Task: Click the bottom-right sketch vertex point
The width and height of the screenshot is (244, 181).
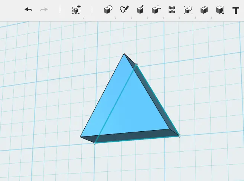Action: 180,136
